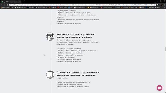
Task: Select the Full-stack course browser tab
Action: pos(11,2)
